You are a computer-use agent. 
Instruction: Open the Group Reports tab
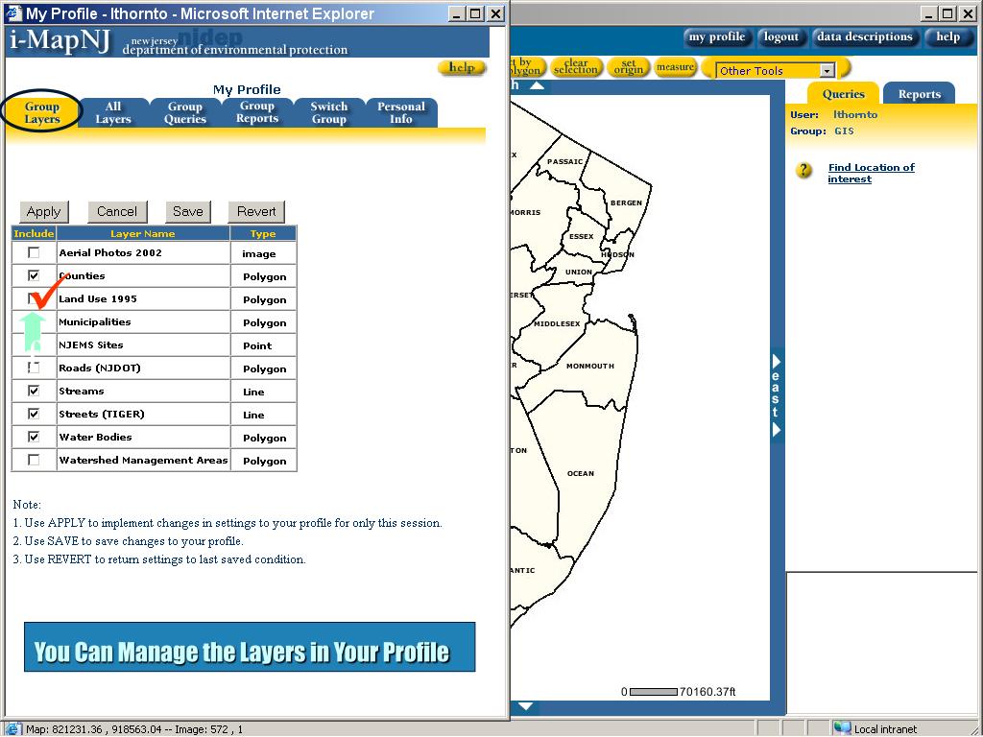[257, 113]
